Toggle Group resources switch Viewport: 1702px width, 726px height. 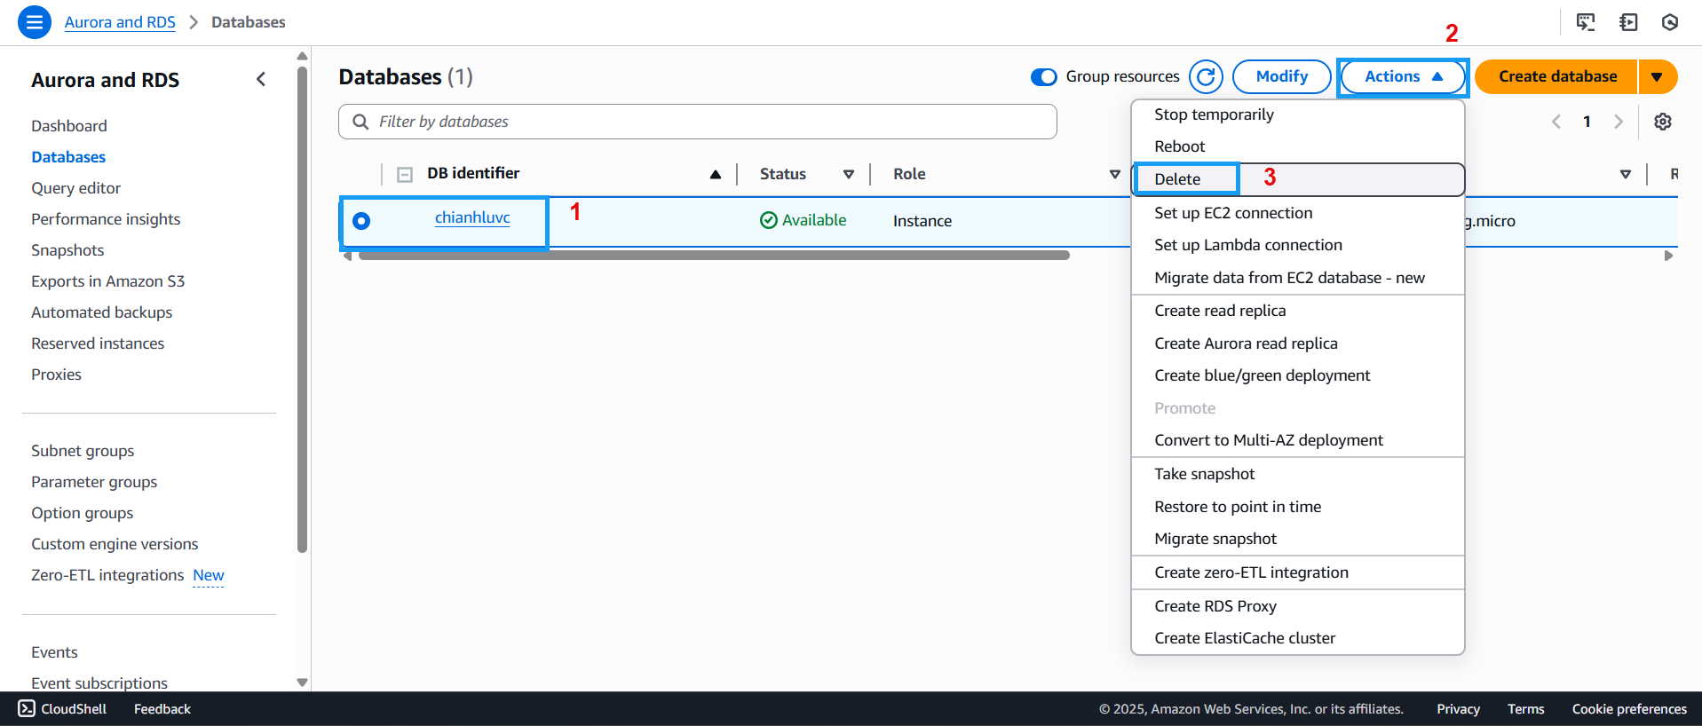click(x=1044, y=77)
